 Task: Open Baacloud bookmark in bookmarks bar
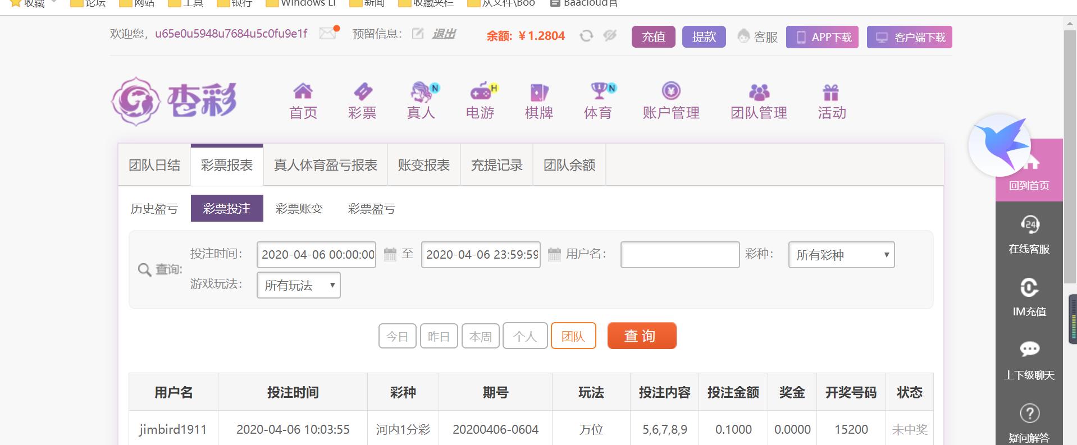[x=584, y=3]
